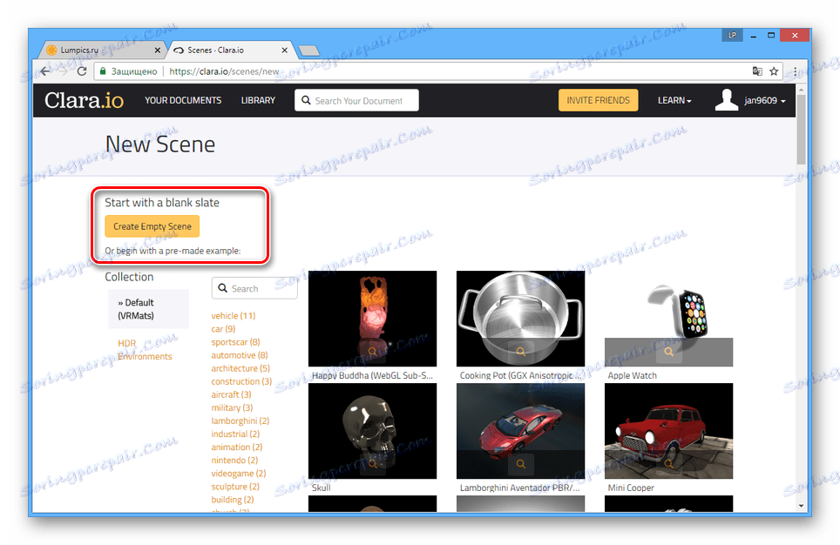Filter by building (2) tag
Image resolution: width=840 pixels, height=545 pixels.
233,500
